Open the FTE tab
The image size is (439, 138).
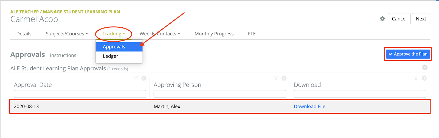click(252, 34)
